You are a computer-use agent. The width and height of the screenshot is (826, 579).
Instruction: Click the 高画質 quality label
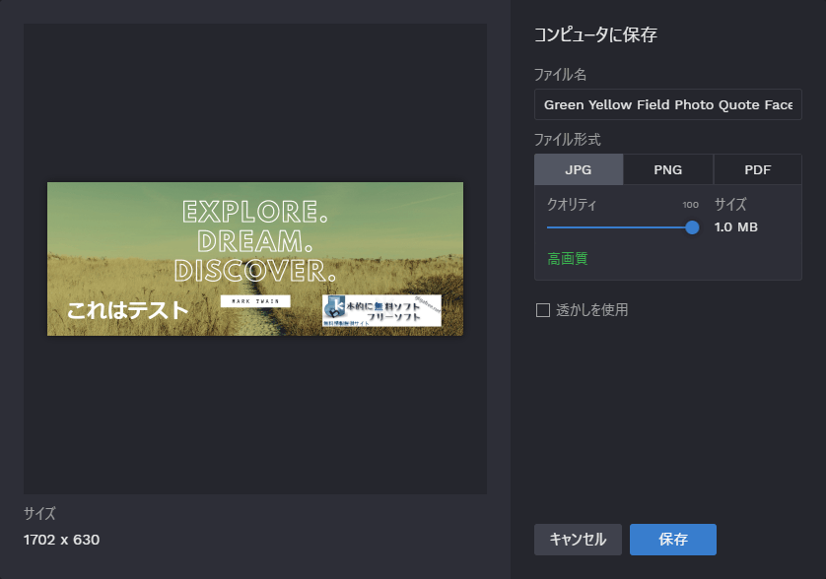(568, 258)
